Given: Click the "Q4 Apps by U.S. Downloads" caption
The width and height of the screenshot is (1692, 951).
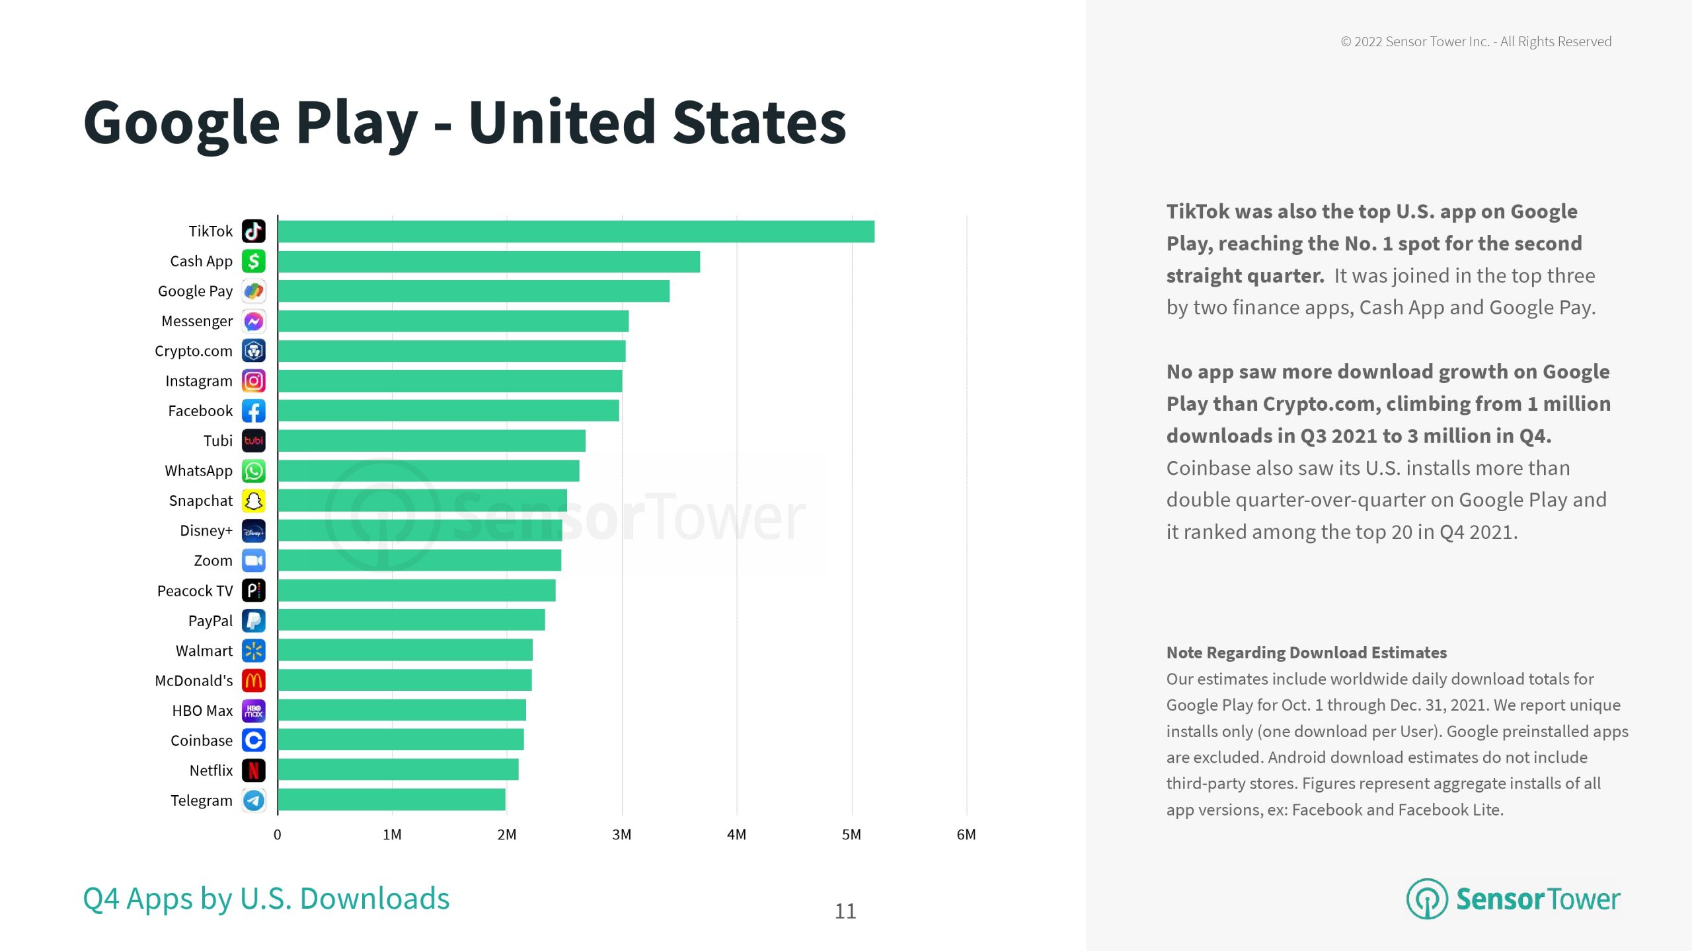Looking at the screenshot, I should (x=266, y=899).
